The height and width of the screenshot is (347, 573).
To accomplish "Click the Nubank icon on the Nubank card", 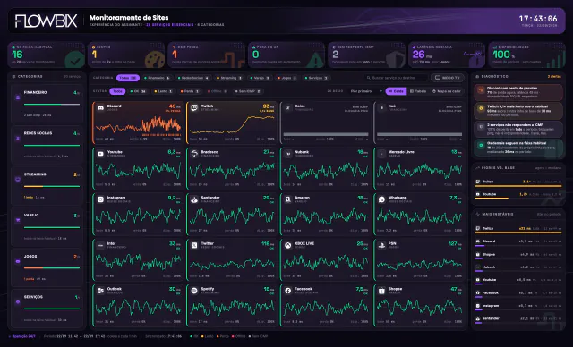I will [x=288, y=154].
